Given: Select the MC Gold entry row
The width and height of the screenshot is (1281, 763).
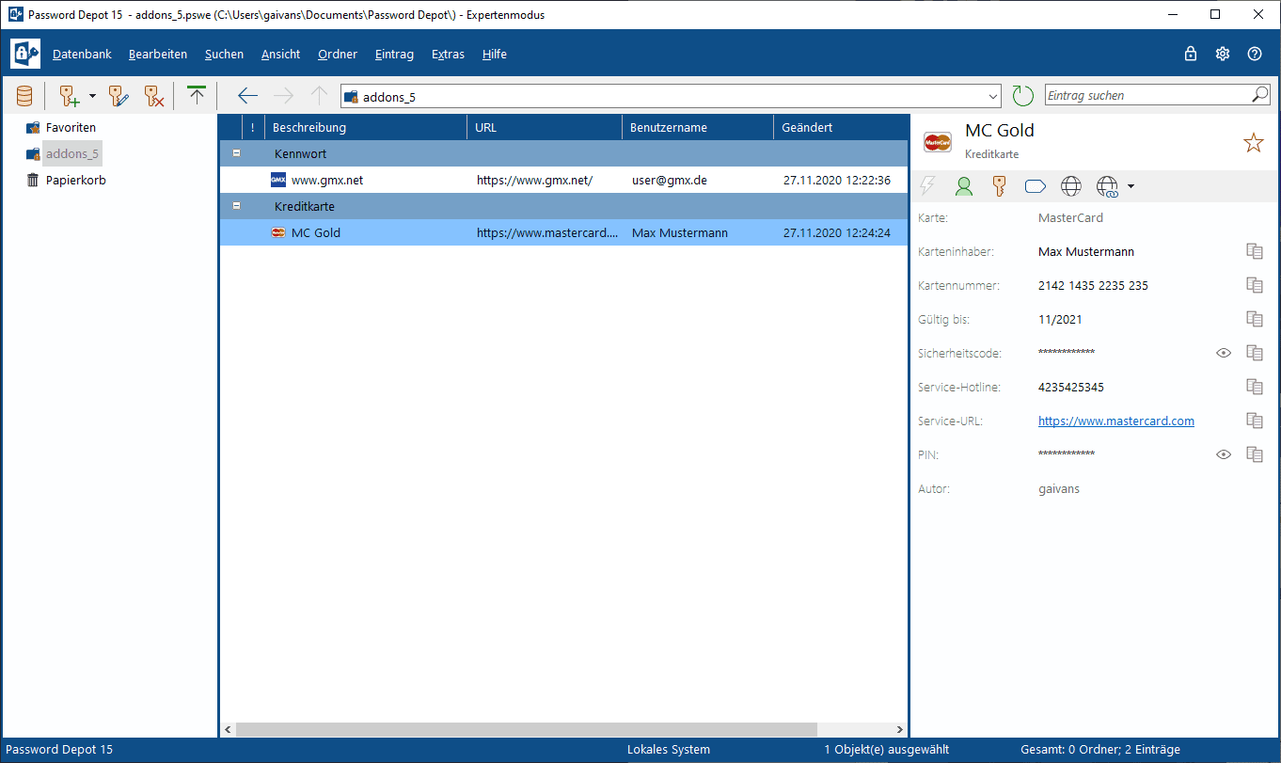Looking at the screenshot, I should (563, 232).
